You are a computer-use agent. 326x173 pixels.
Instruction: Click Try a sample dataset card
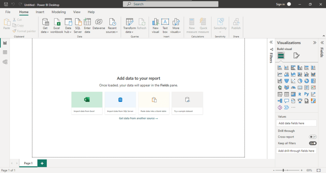(x=187, y=103)
